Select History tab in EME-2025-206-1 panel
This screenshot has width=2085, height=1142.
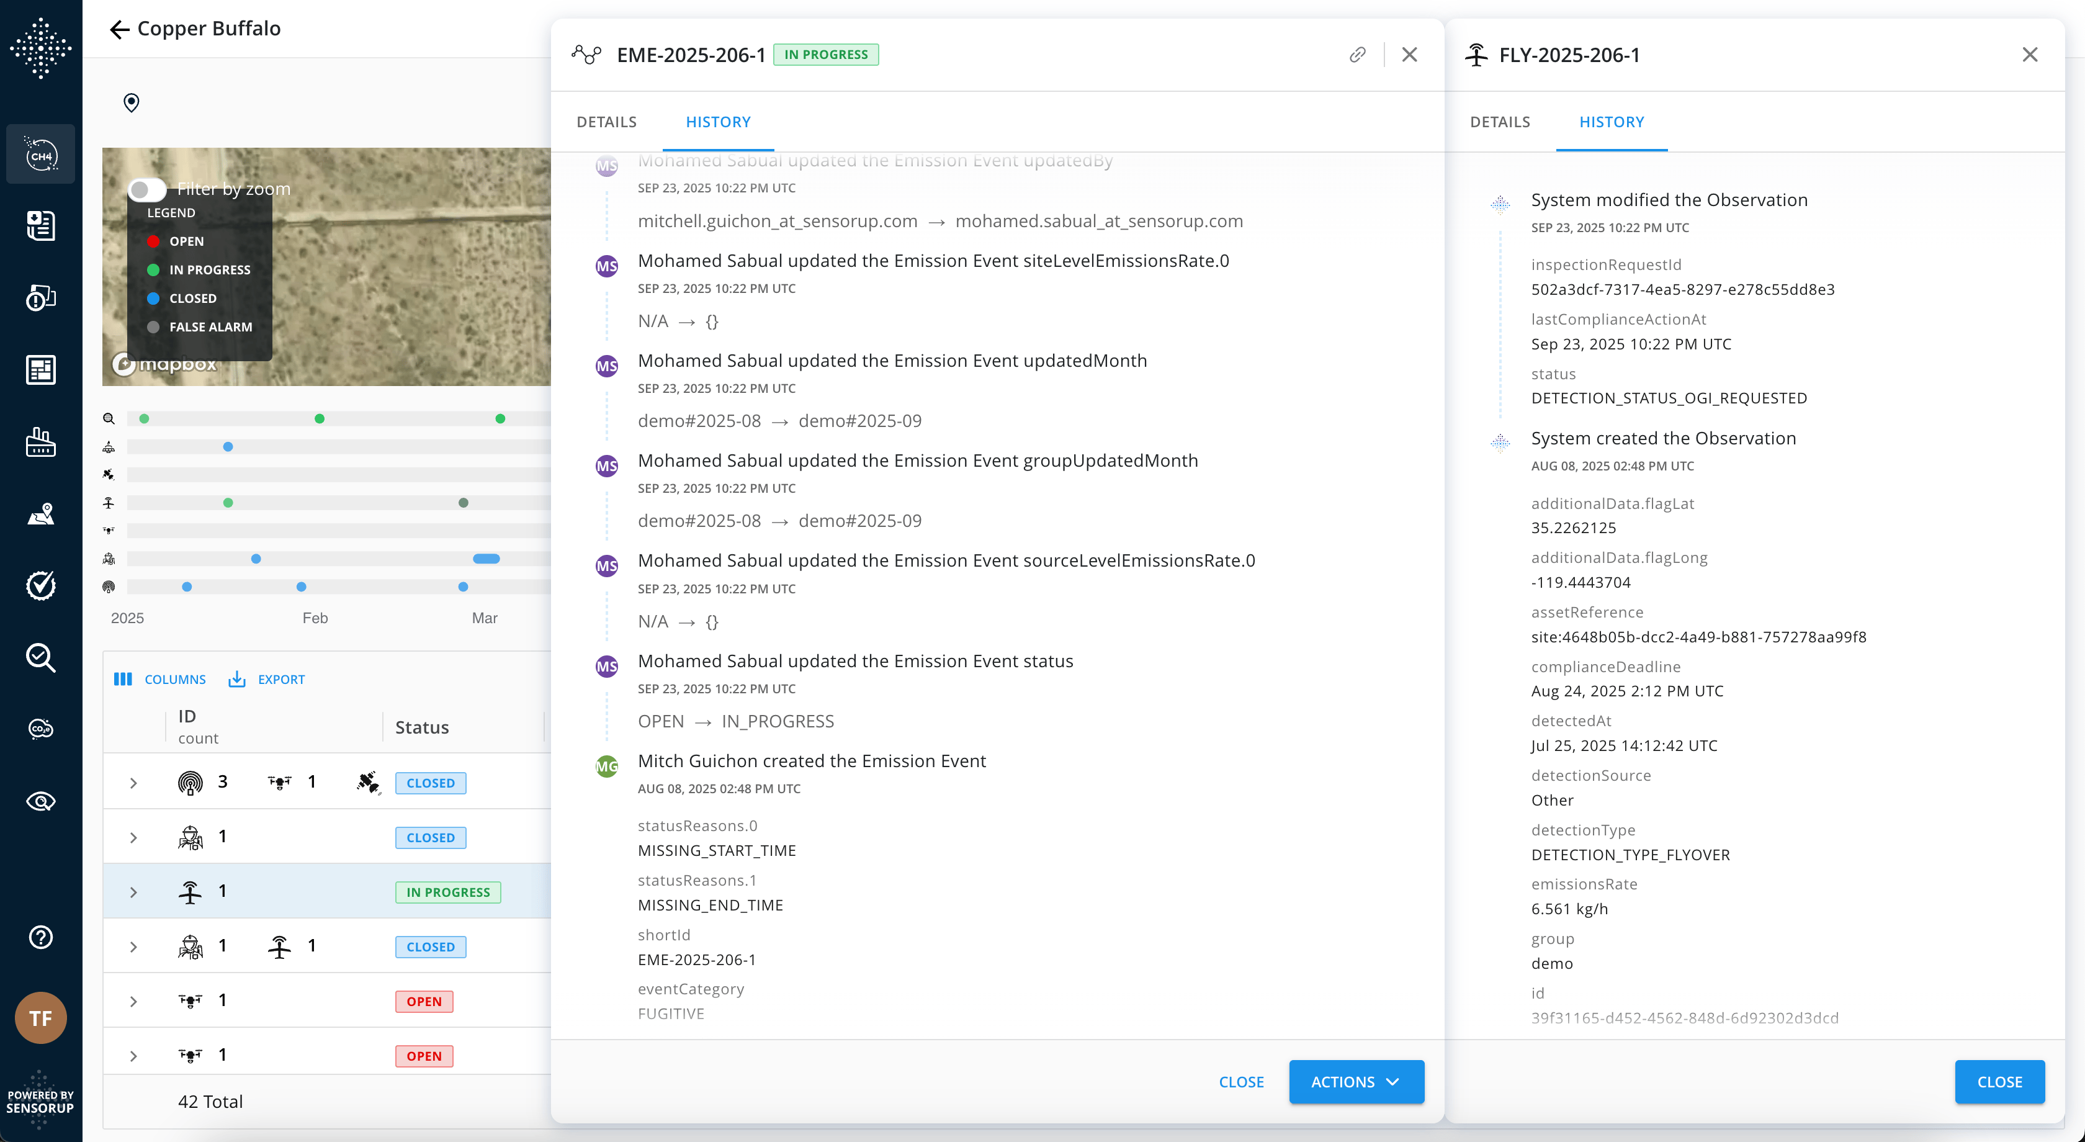[718, 122]
